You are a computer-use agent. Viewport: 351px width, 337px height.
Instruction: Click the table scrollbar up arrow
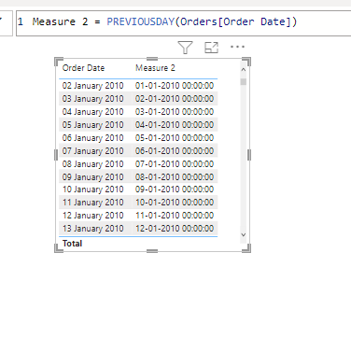tap(244, 70)
